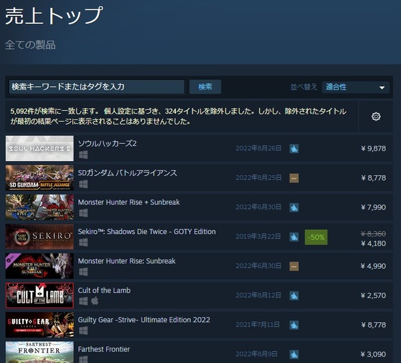Click the ¥ 4,990 price
The image size is (401, 363).
[374, 266]
